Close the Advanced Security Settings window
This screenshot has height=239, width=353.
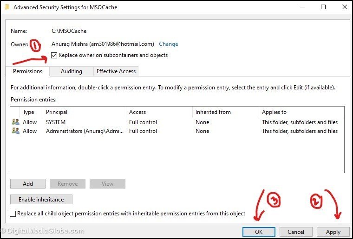[345, 7]
